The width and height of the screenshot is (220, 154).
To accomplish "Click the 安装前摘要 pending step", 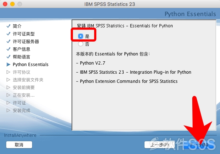I will point(24,88).
